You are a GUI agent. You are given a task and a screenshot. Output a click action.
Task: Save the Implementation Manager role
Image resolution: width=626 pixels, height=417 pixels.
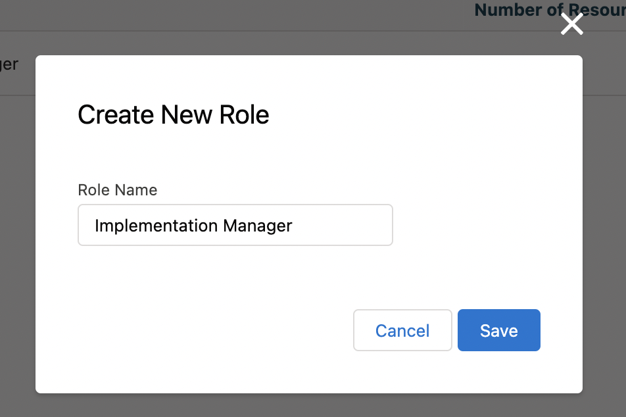click(498, 330)
